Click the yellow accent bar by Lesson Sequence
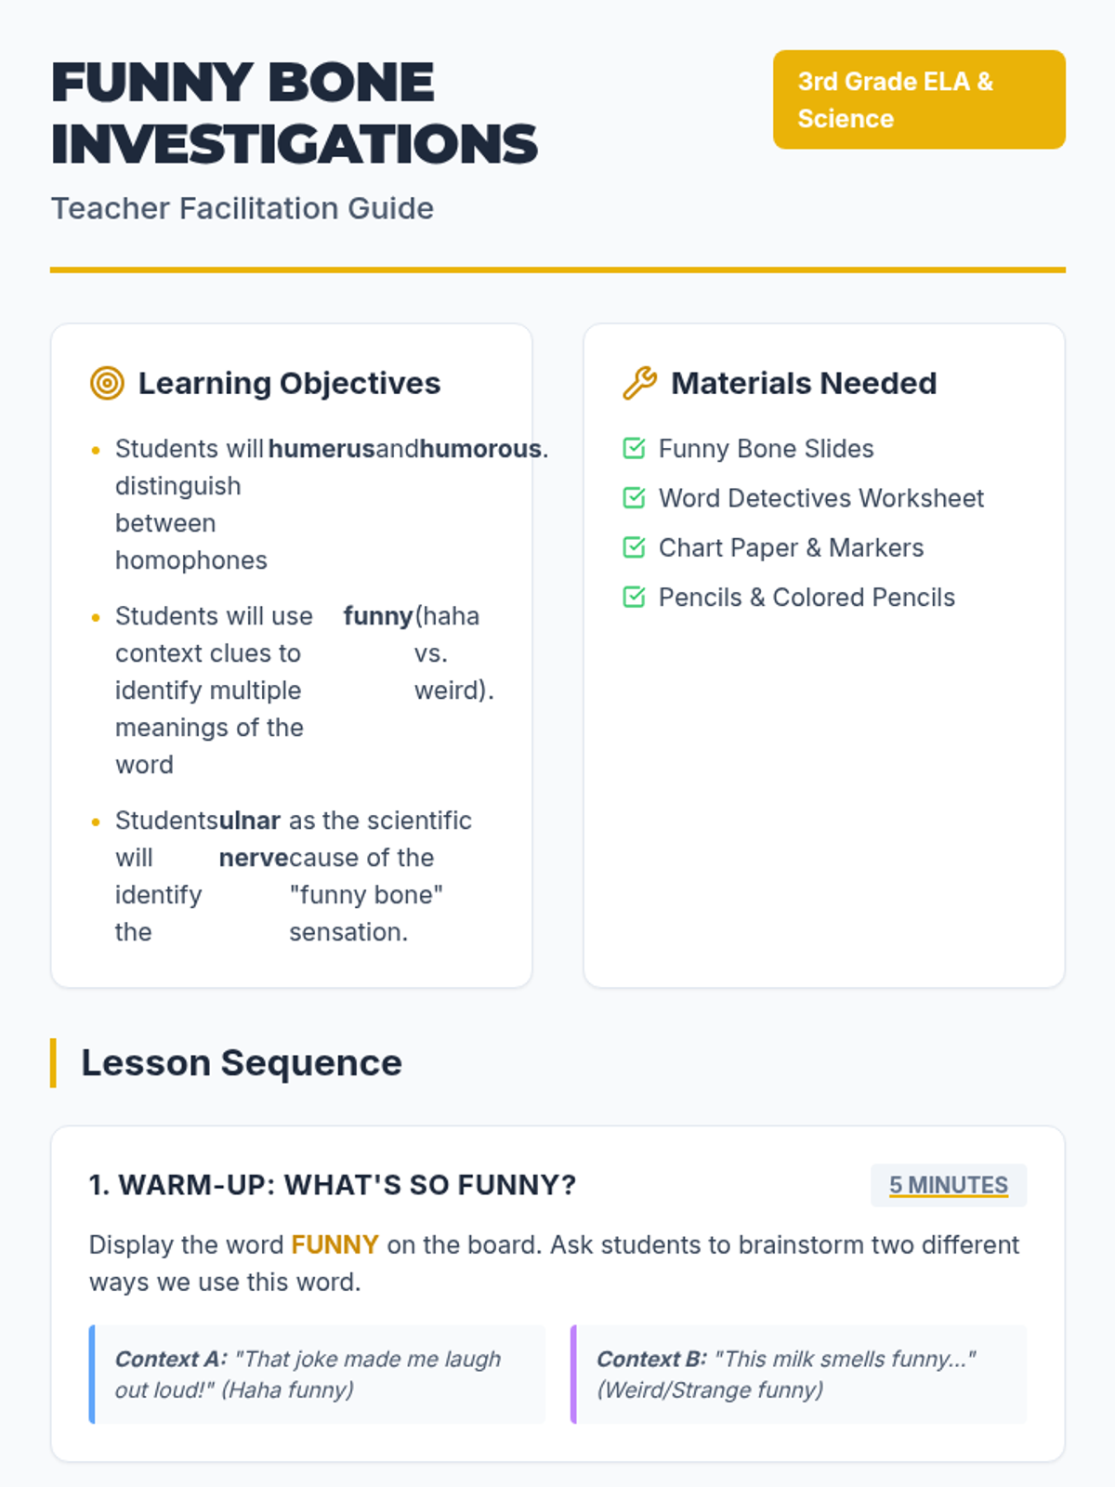1115x1487 pixels. pyautogui.click(x=53, y=1062)
